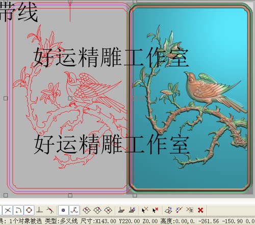
Task: Toggle the three-axis coordinate snap button
Action: pyautogui.click(x=74, y=210)
